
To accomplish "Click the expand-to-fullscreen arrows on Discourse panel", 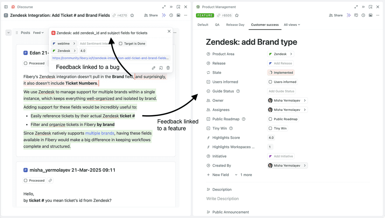I will (164, 6).
